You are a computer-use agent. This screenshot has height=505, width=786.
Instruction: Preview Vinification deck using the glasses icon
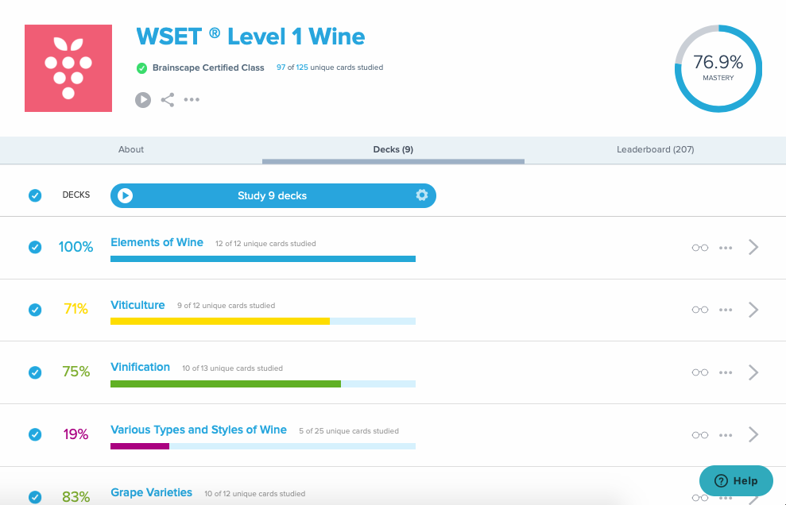tap(699, 372)
